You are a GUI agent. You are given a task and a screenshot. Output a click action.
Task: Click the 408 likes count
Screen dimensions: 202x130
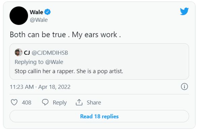pos(27,102)
